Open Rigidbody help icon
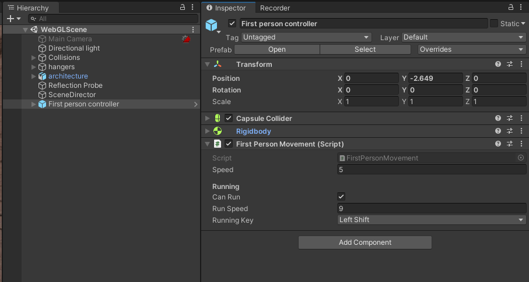 [498, 131]
